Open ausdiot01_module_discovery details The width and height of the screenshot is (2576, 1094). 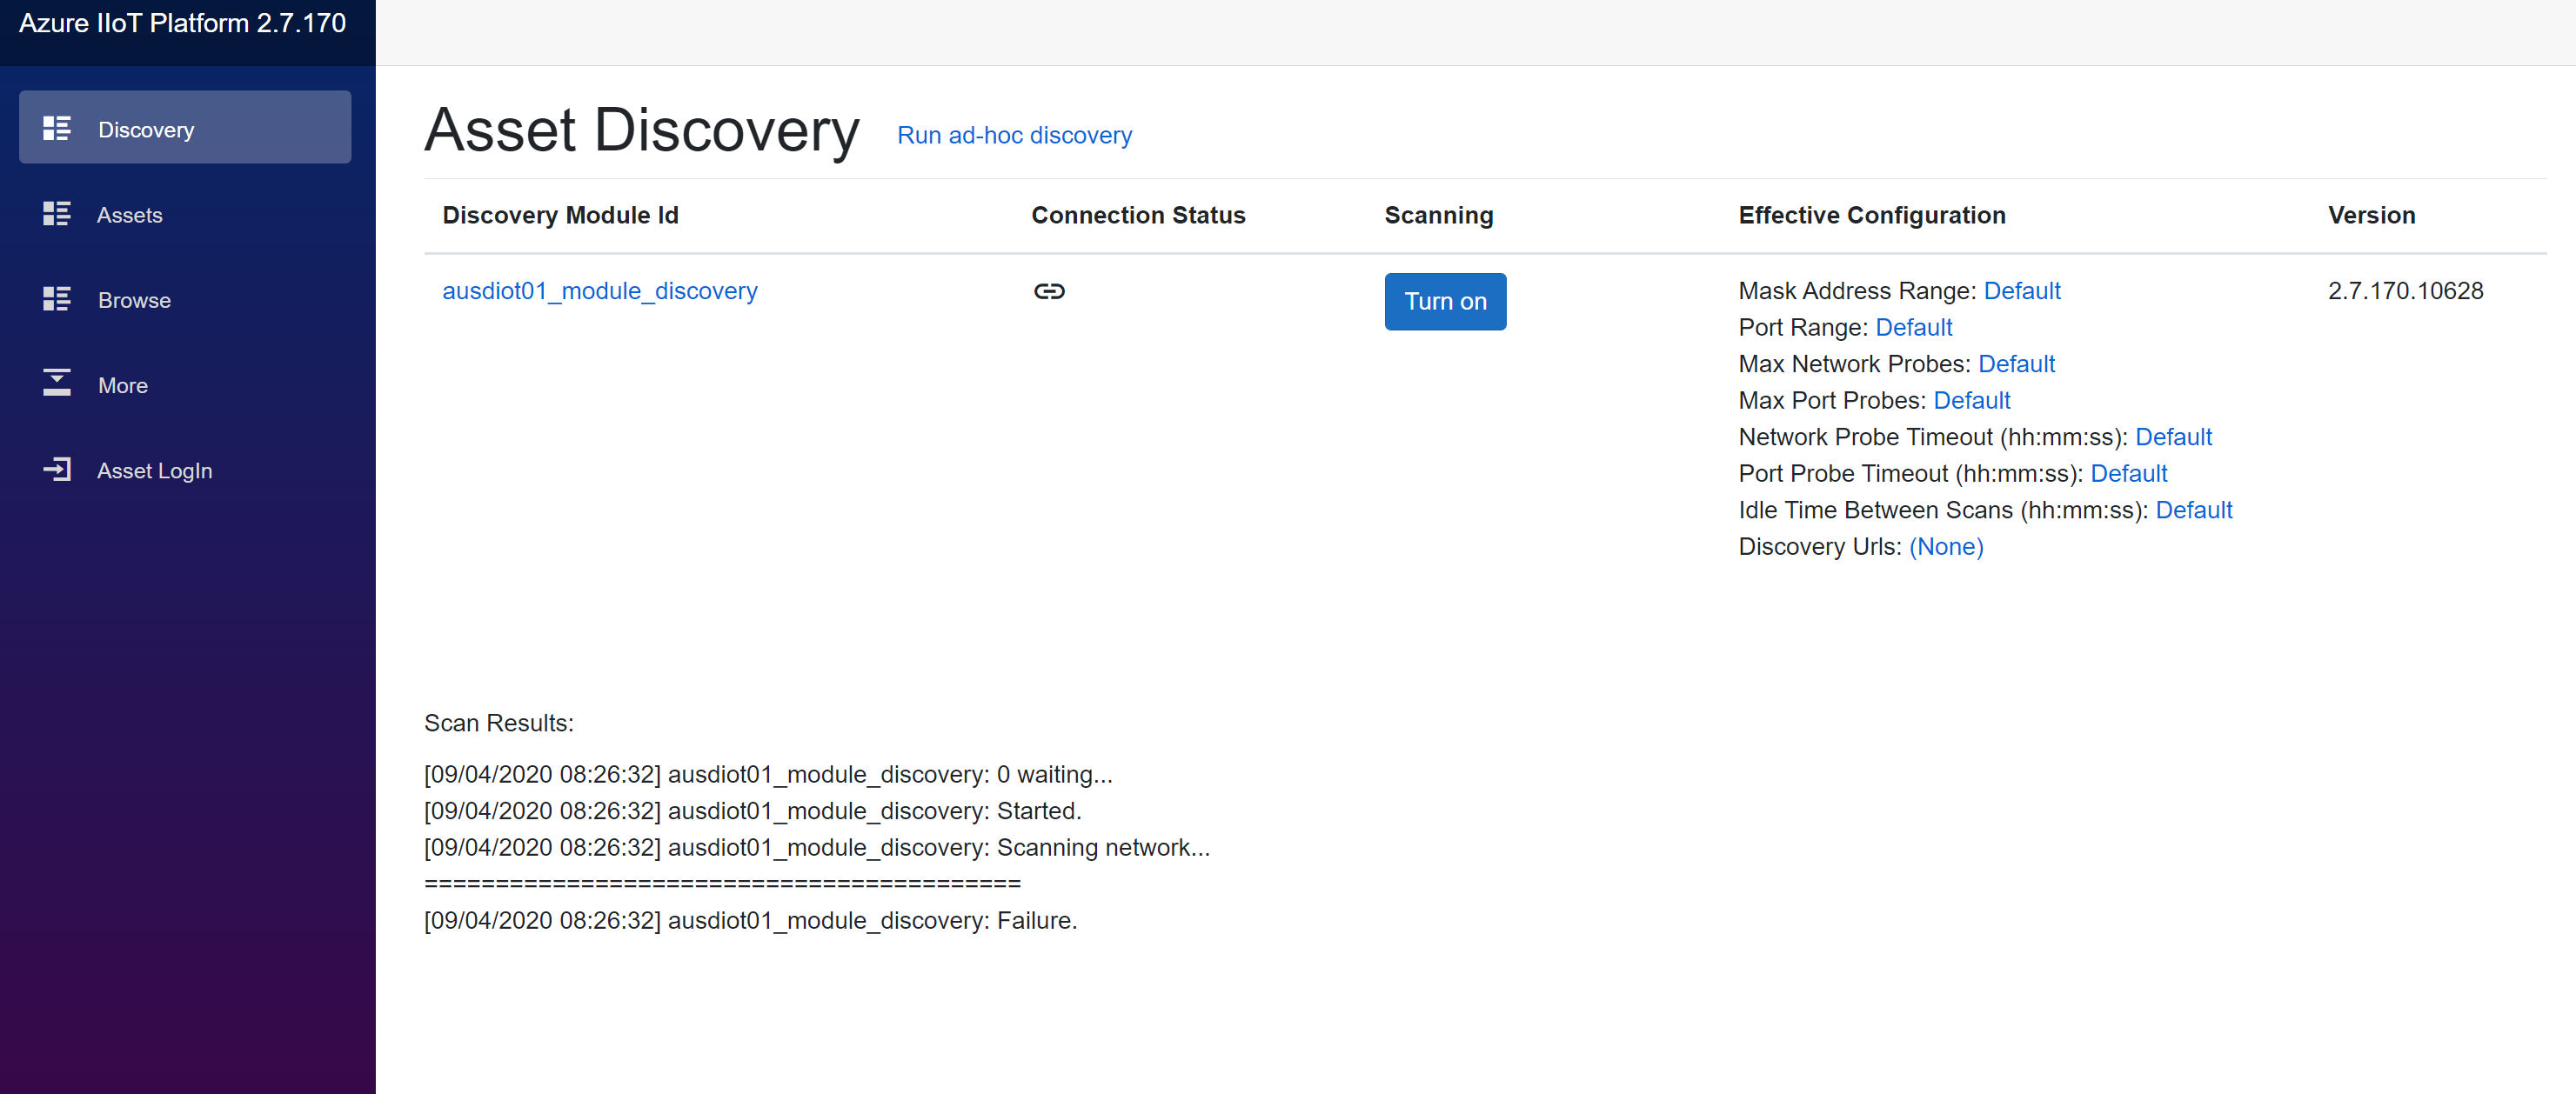(599, 291)
